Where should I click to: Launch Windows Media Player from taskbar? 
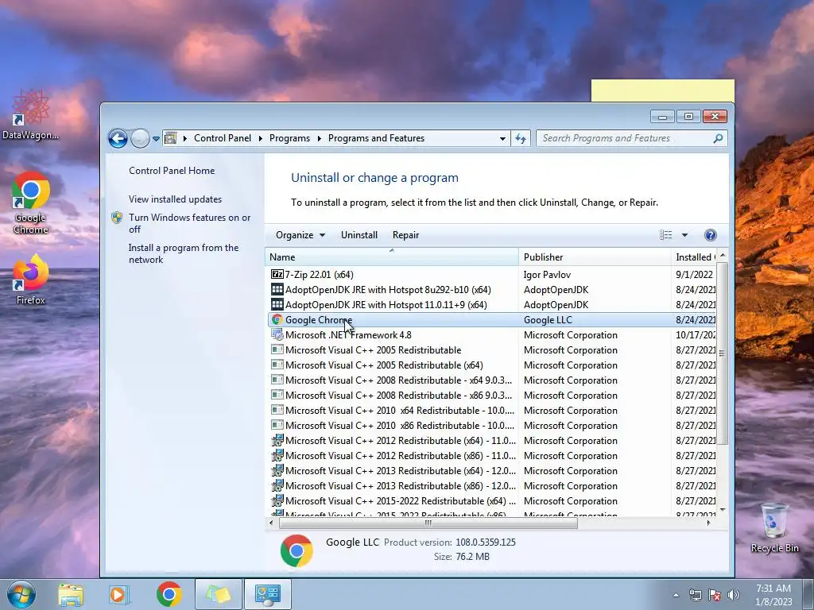[119, 594]
